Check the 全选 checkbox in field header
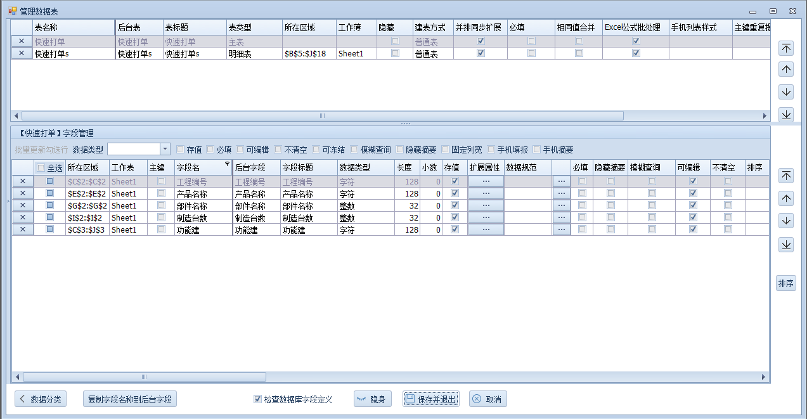This screenshot has width=807, height=419. click(41, 168)
